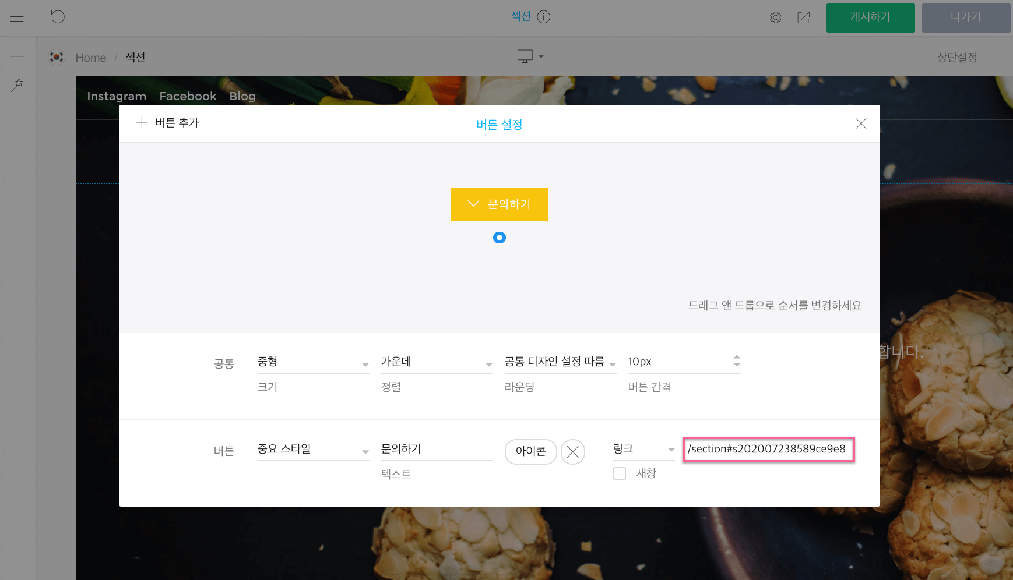Click the Korean flag language icon

pos(57,57)
